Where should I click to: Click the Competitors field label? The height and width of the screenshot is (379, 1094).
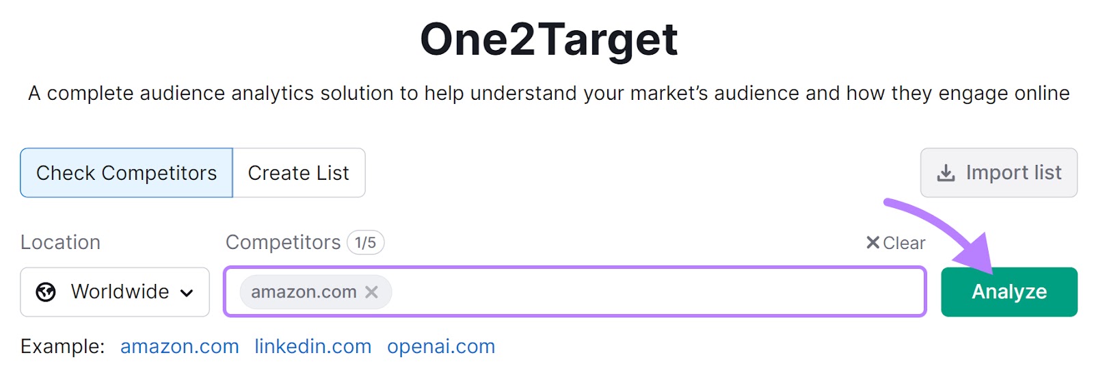[283, 243]
